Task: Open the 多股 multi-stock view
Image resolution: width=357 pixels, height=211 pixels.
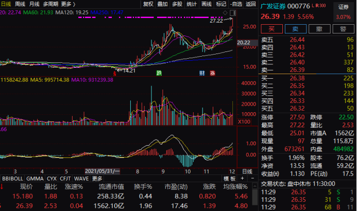Action: click(177, 4)
